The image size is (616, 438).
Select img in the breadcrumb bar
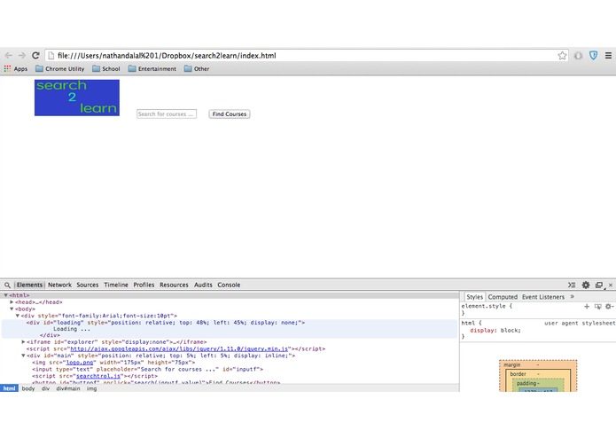click(91, 388)
